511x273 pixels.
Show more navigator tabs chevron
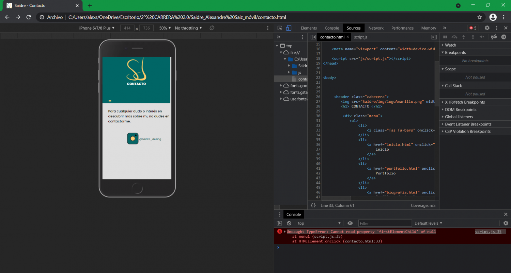tap(278, 37)
